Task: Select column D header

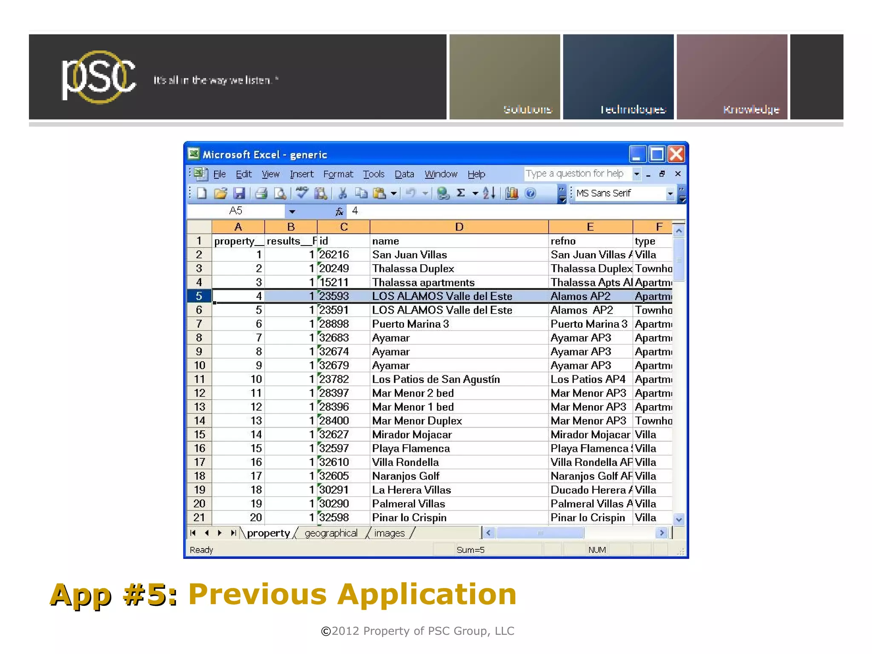Action: tap(459, 227)
